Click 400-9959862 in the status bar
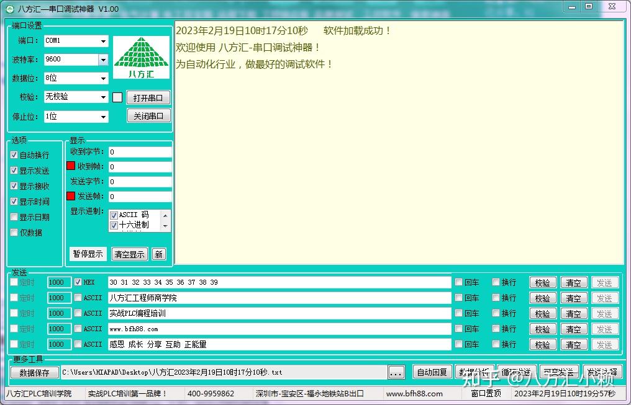 click(x=211, y=394)
